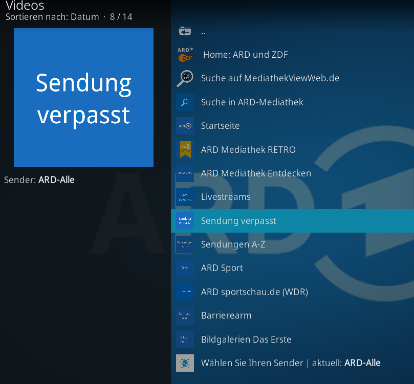Click the ARD RETRO badge icon

pyautogui.click(x=185, y=149)
